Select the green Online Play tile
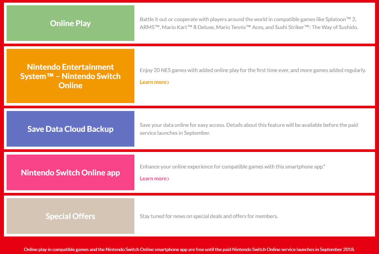The image size is (379, 254). pyautogui.click(x=70, y=23)
